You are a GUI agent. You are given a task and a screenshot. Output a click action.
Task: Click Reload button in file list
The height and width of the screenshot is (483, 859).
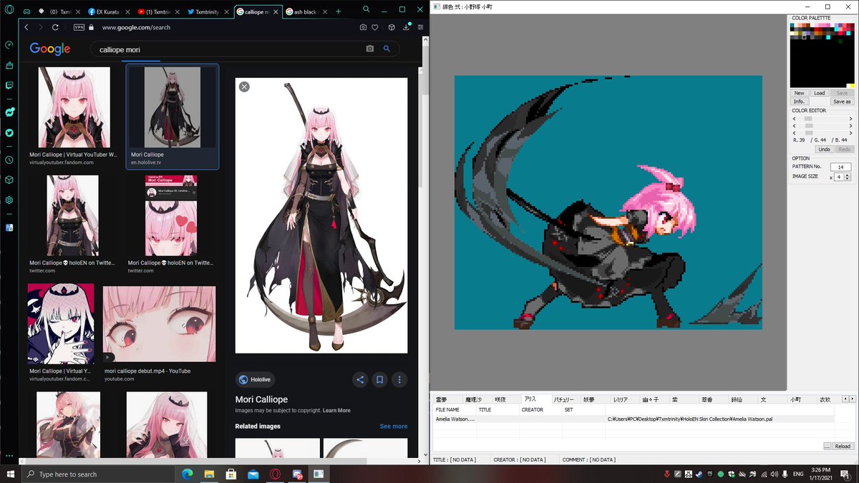tap(843, 447)
